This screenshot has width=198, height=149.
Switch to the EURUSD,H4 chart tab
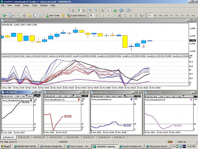(x=104, y=137)
